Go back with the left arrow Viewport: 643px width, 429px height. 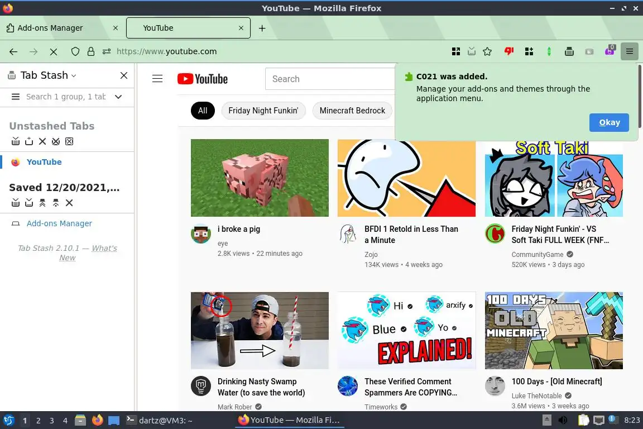pyautogui.click(x=13, y=51)
